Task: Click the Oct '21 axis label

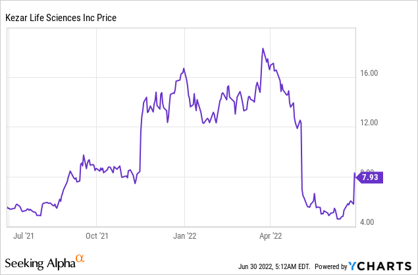Action: (96, 234)
